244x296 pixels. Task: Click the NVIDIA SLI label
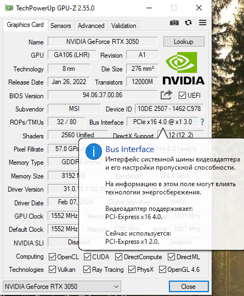click(x=29, y=243)
